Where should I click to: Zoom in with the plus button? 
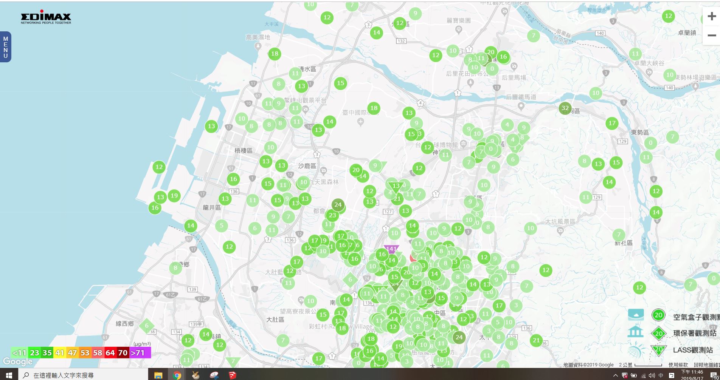click(x=711, y=17)
